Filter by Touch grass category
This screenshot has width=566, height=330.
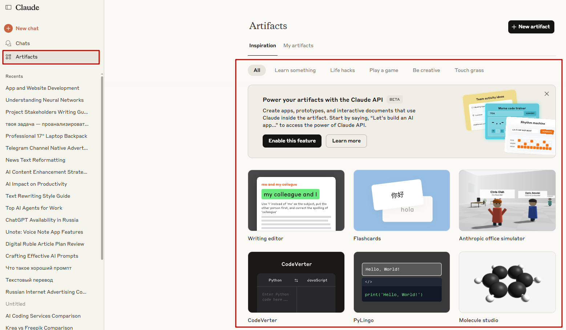coord(469,70)
